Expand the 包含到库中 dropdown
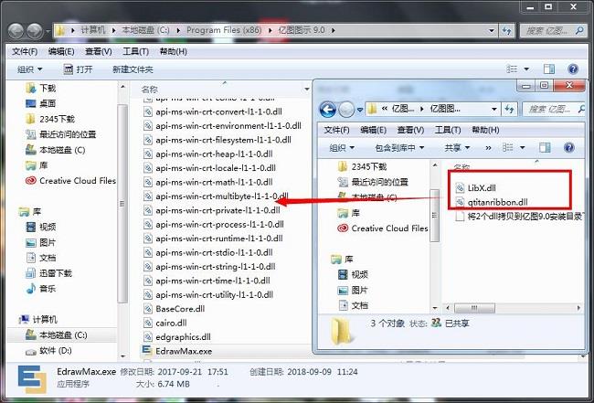Viewport: 594px width, 403px height. [x=399, y=147]
